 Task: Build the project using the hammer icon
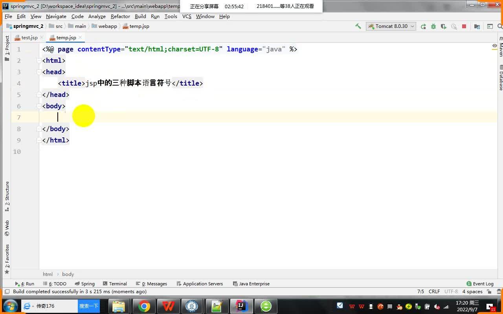click(358, 26)
